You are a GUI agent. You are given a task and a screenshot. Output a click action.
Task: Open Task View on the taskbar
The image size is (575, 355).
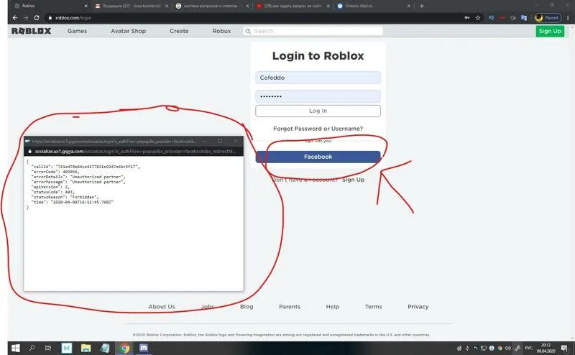coord(48,348)
